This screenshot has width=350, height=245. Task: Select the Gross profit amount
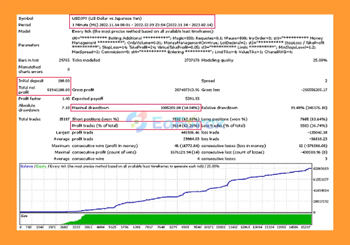tap(187, 90)
